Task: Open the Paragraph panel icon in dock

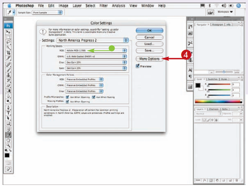Action: [190, 77]
